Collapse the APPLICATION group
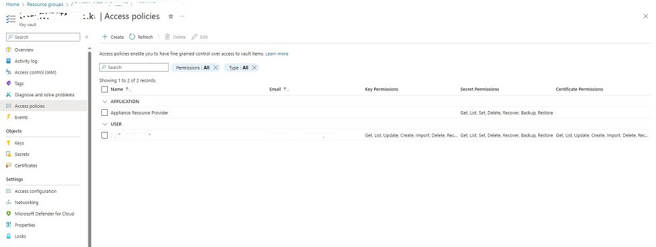This screenshot has width=656, height=247. 104,102
